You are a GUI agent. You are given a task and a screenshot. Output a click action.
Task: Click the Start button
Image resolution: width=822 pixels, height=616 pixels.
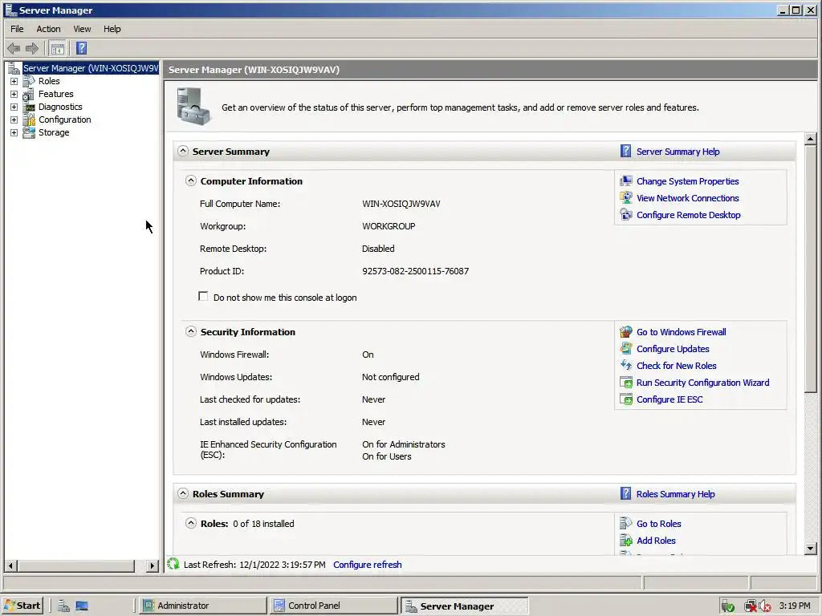pyautogui.click(x=22, y=606)
